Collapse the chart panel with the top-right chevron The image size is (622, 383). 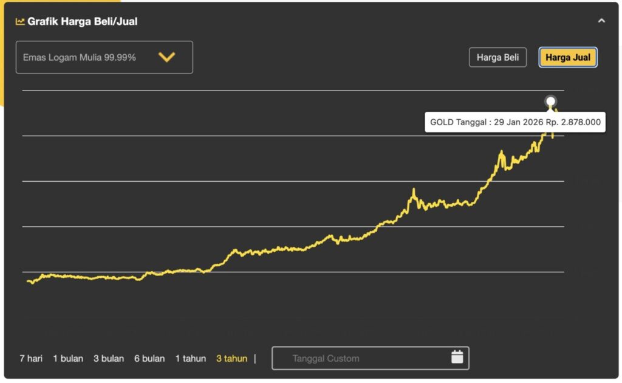pos(602,20)
